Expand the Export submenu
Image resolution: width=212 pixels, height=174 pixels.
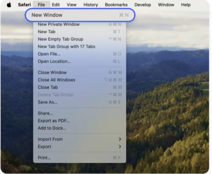(x=80, y=146)
